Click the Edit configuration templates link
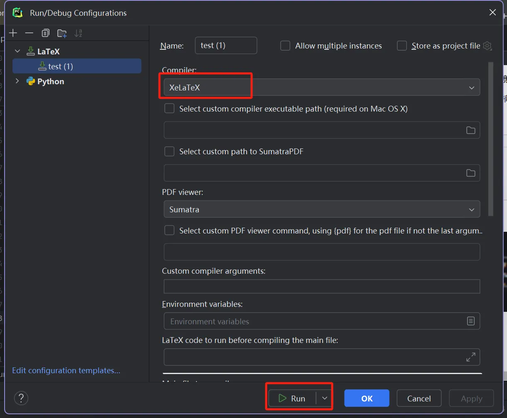The image size is (507, 418). click(x=66, y=370)
